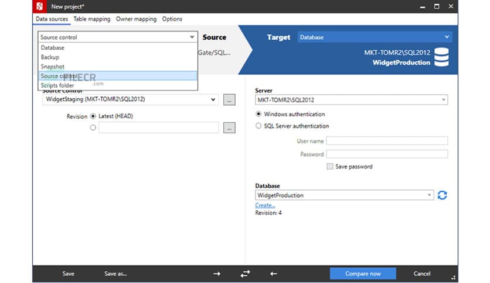
Task: Pick Backup from the source type list
Action: pyautogui.click(x=117, y=57)
